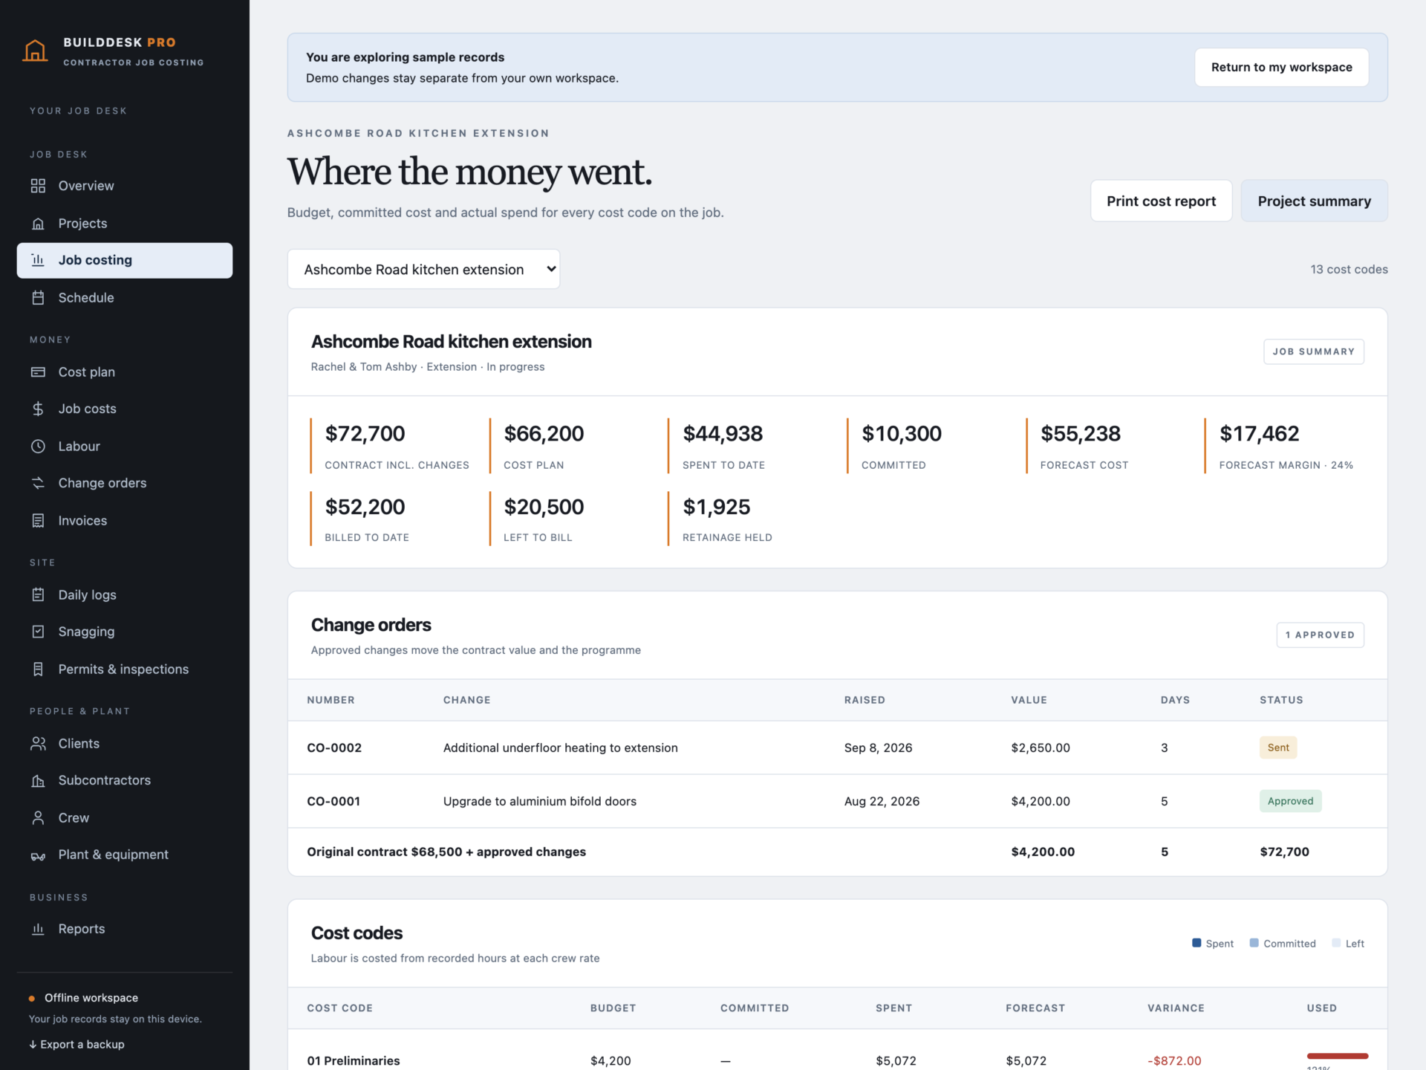Image resolution: width=1426 pixels, height=1070 pixels.
Task: Click the Subcontractors building icon
Action: point(38,780)
